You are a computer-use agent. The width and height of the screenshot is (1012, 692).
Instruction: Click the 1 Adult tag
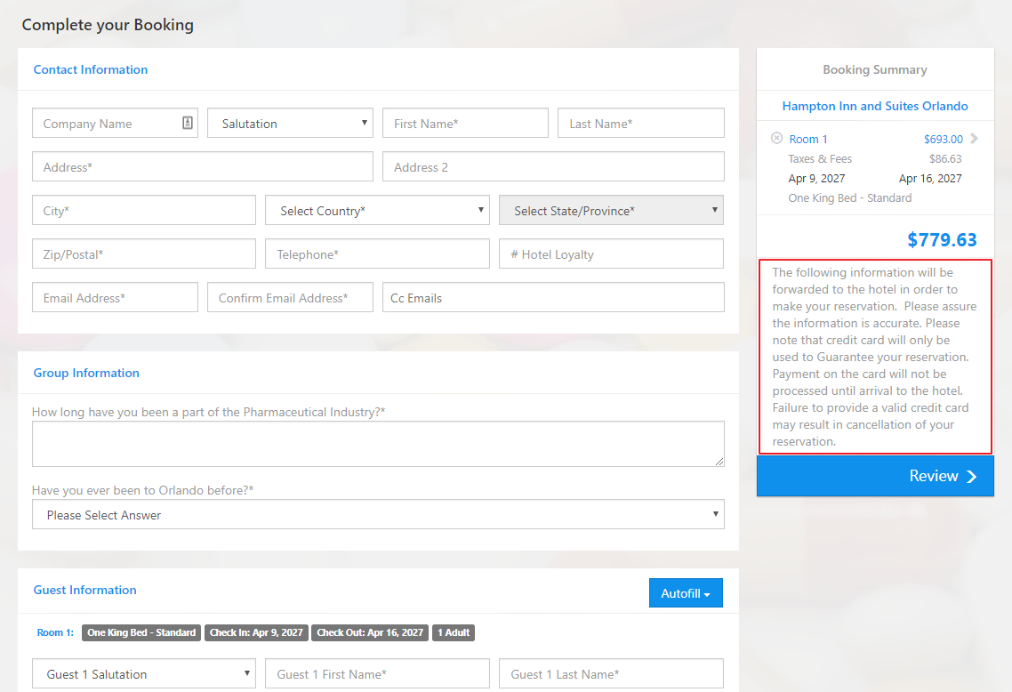coord(454,632)
